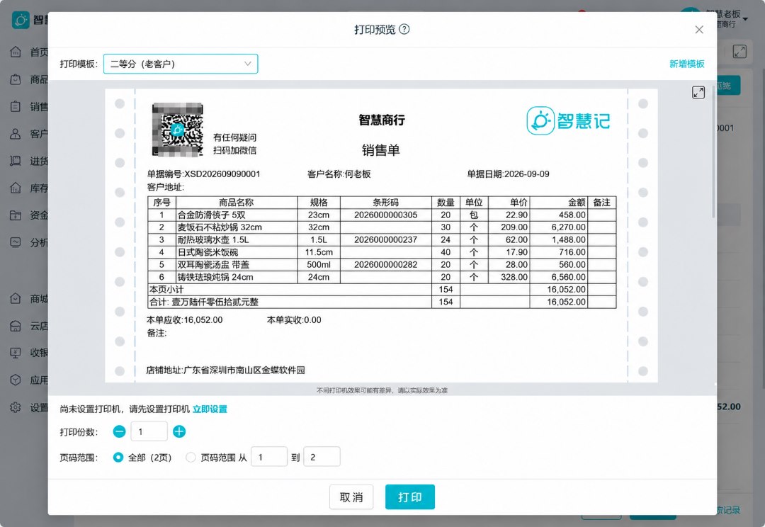Select the 全部（2页）radio option
Viewport: 765px width, 527px height.
click(118, 457)
